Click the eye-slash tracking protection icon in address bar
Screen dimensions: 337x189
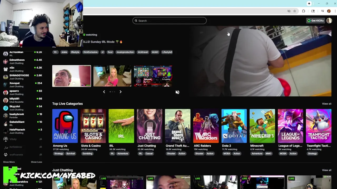click(289, 11)
